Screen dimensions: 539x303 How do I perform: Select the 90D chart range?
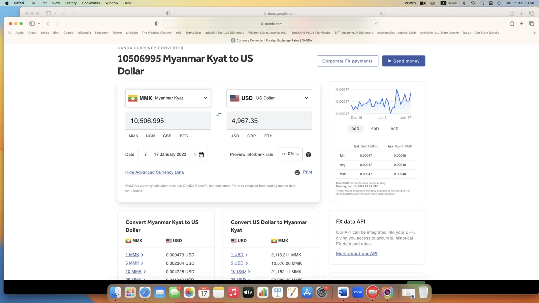coord(394,129)
